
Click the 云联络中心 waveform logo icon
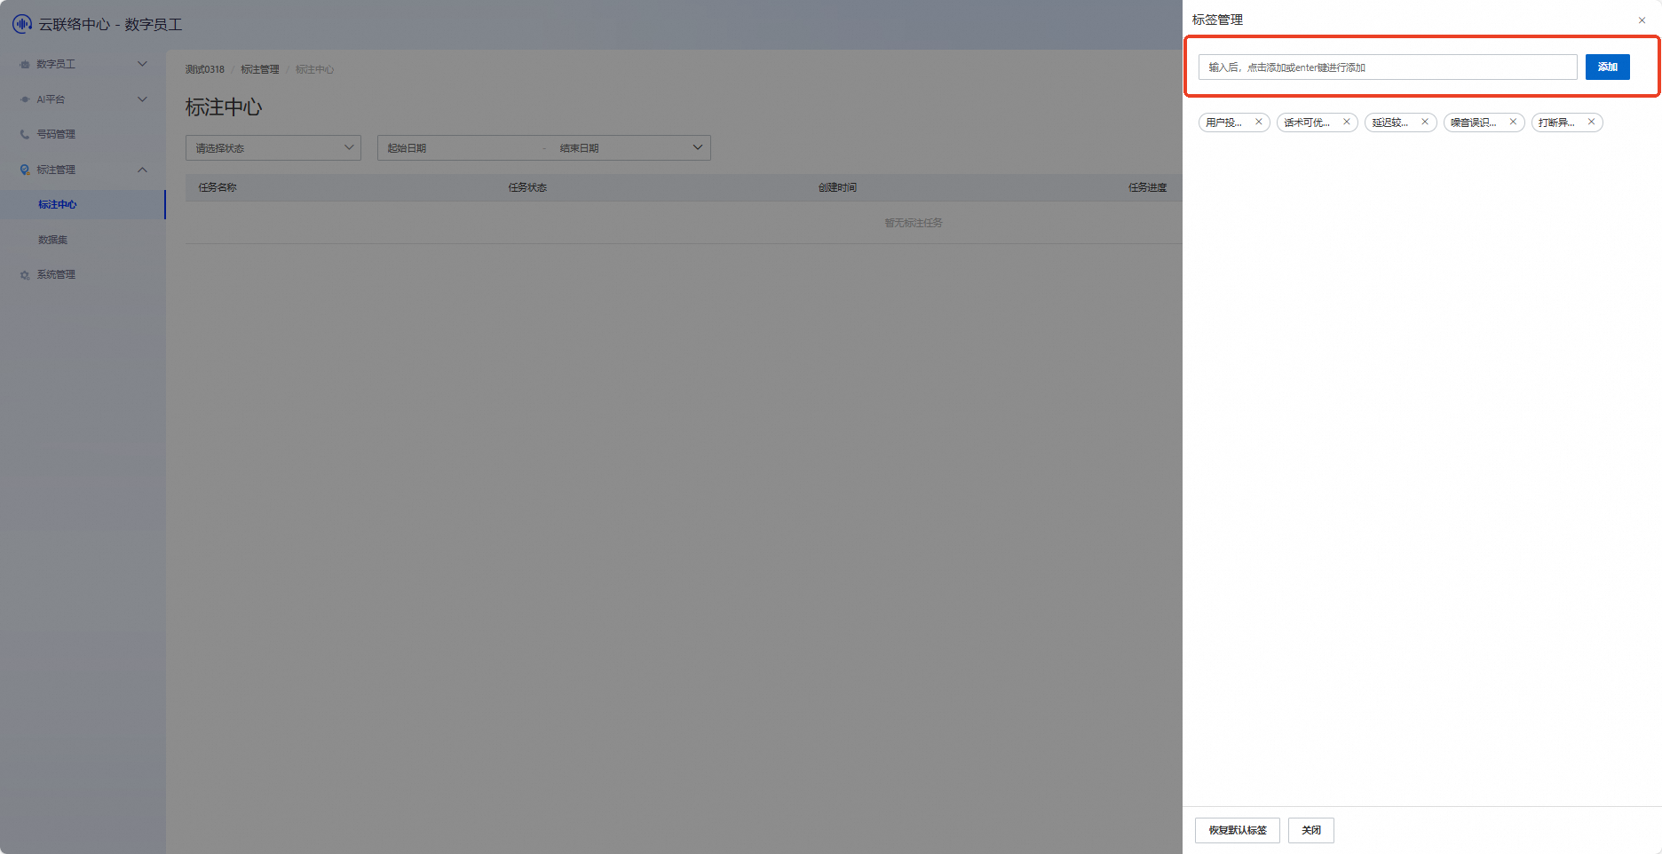coord(22,24)
